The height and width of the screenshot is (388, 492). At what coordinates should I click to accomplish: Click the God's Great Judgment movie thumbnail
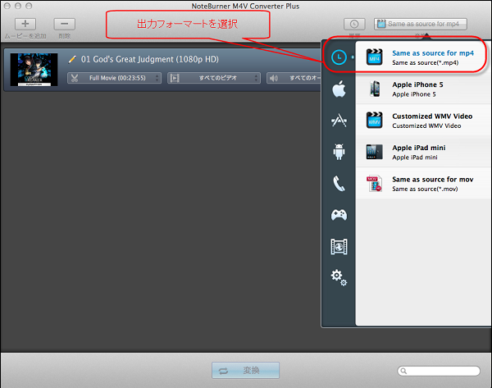[x=34, y=70]
